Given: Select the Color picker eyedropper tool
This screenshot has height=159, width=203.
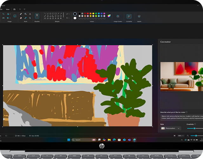Looking at the screenshot, I should [25, 18].
